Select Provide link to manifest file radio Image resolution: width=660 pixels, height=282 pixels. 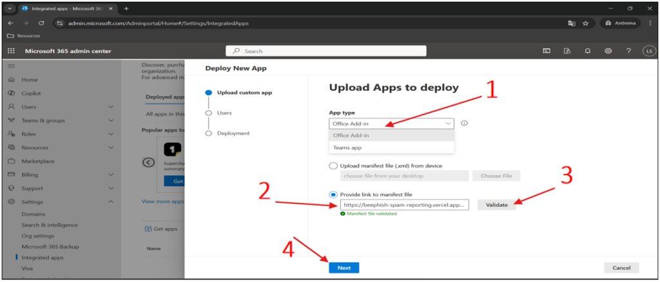[333, 194]
